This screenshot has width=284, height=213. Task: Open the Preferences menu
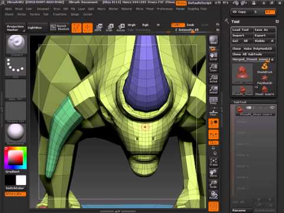click(x=164, y=9)
